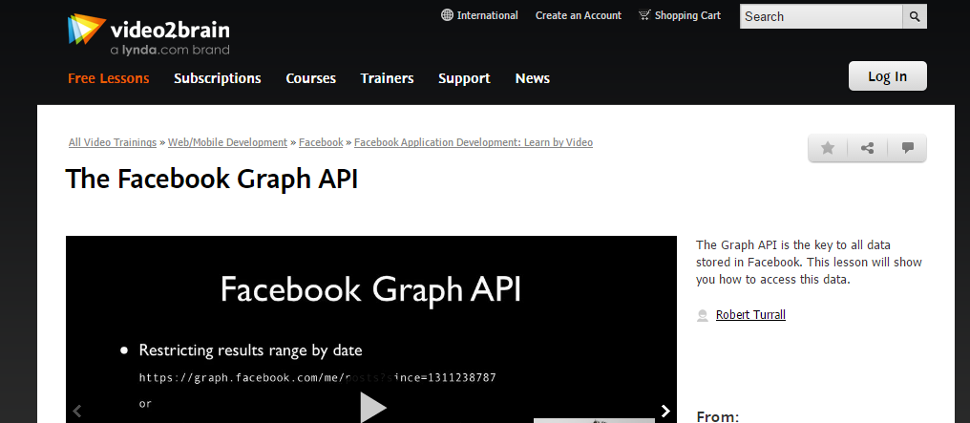Open the News menu item
The height and width of the screenshot is (423, 970).
(x=533, y=78)
